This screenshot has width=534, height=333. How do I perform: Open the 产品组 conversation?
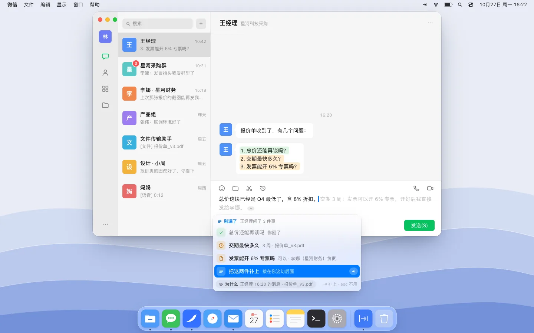[x=164, y=118]
